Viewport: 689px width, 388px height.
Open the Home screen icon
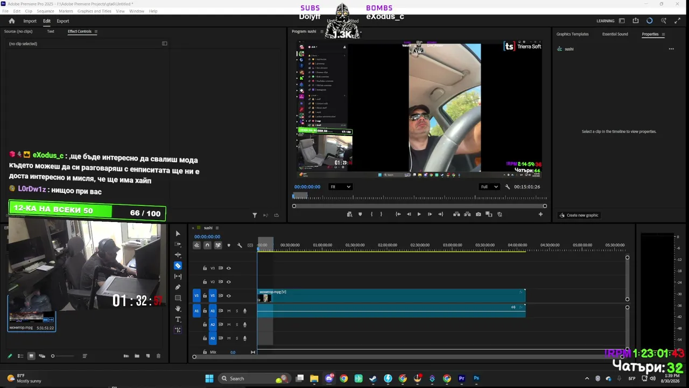coord(12,21)
